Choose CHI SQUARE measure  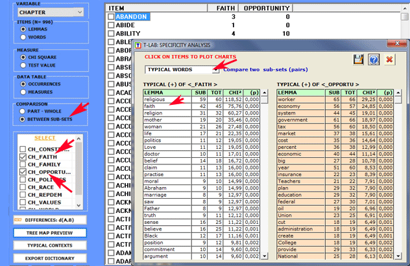pos(23,57)
